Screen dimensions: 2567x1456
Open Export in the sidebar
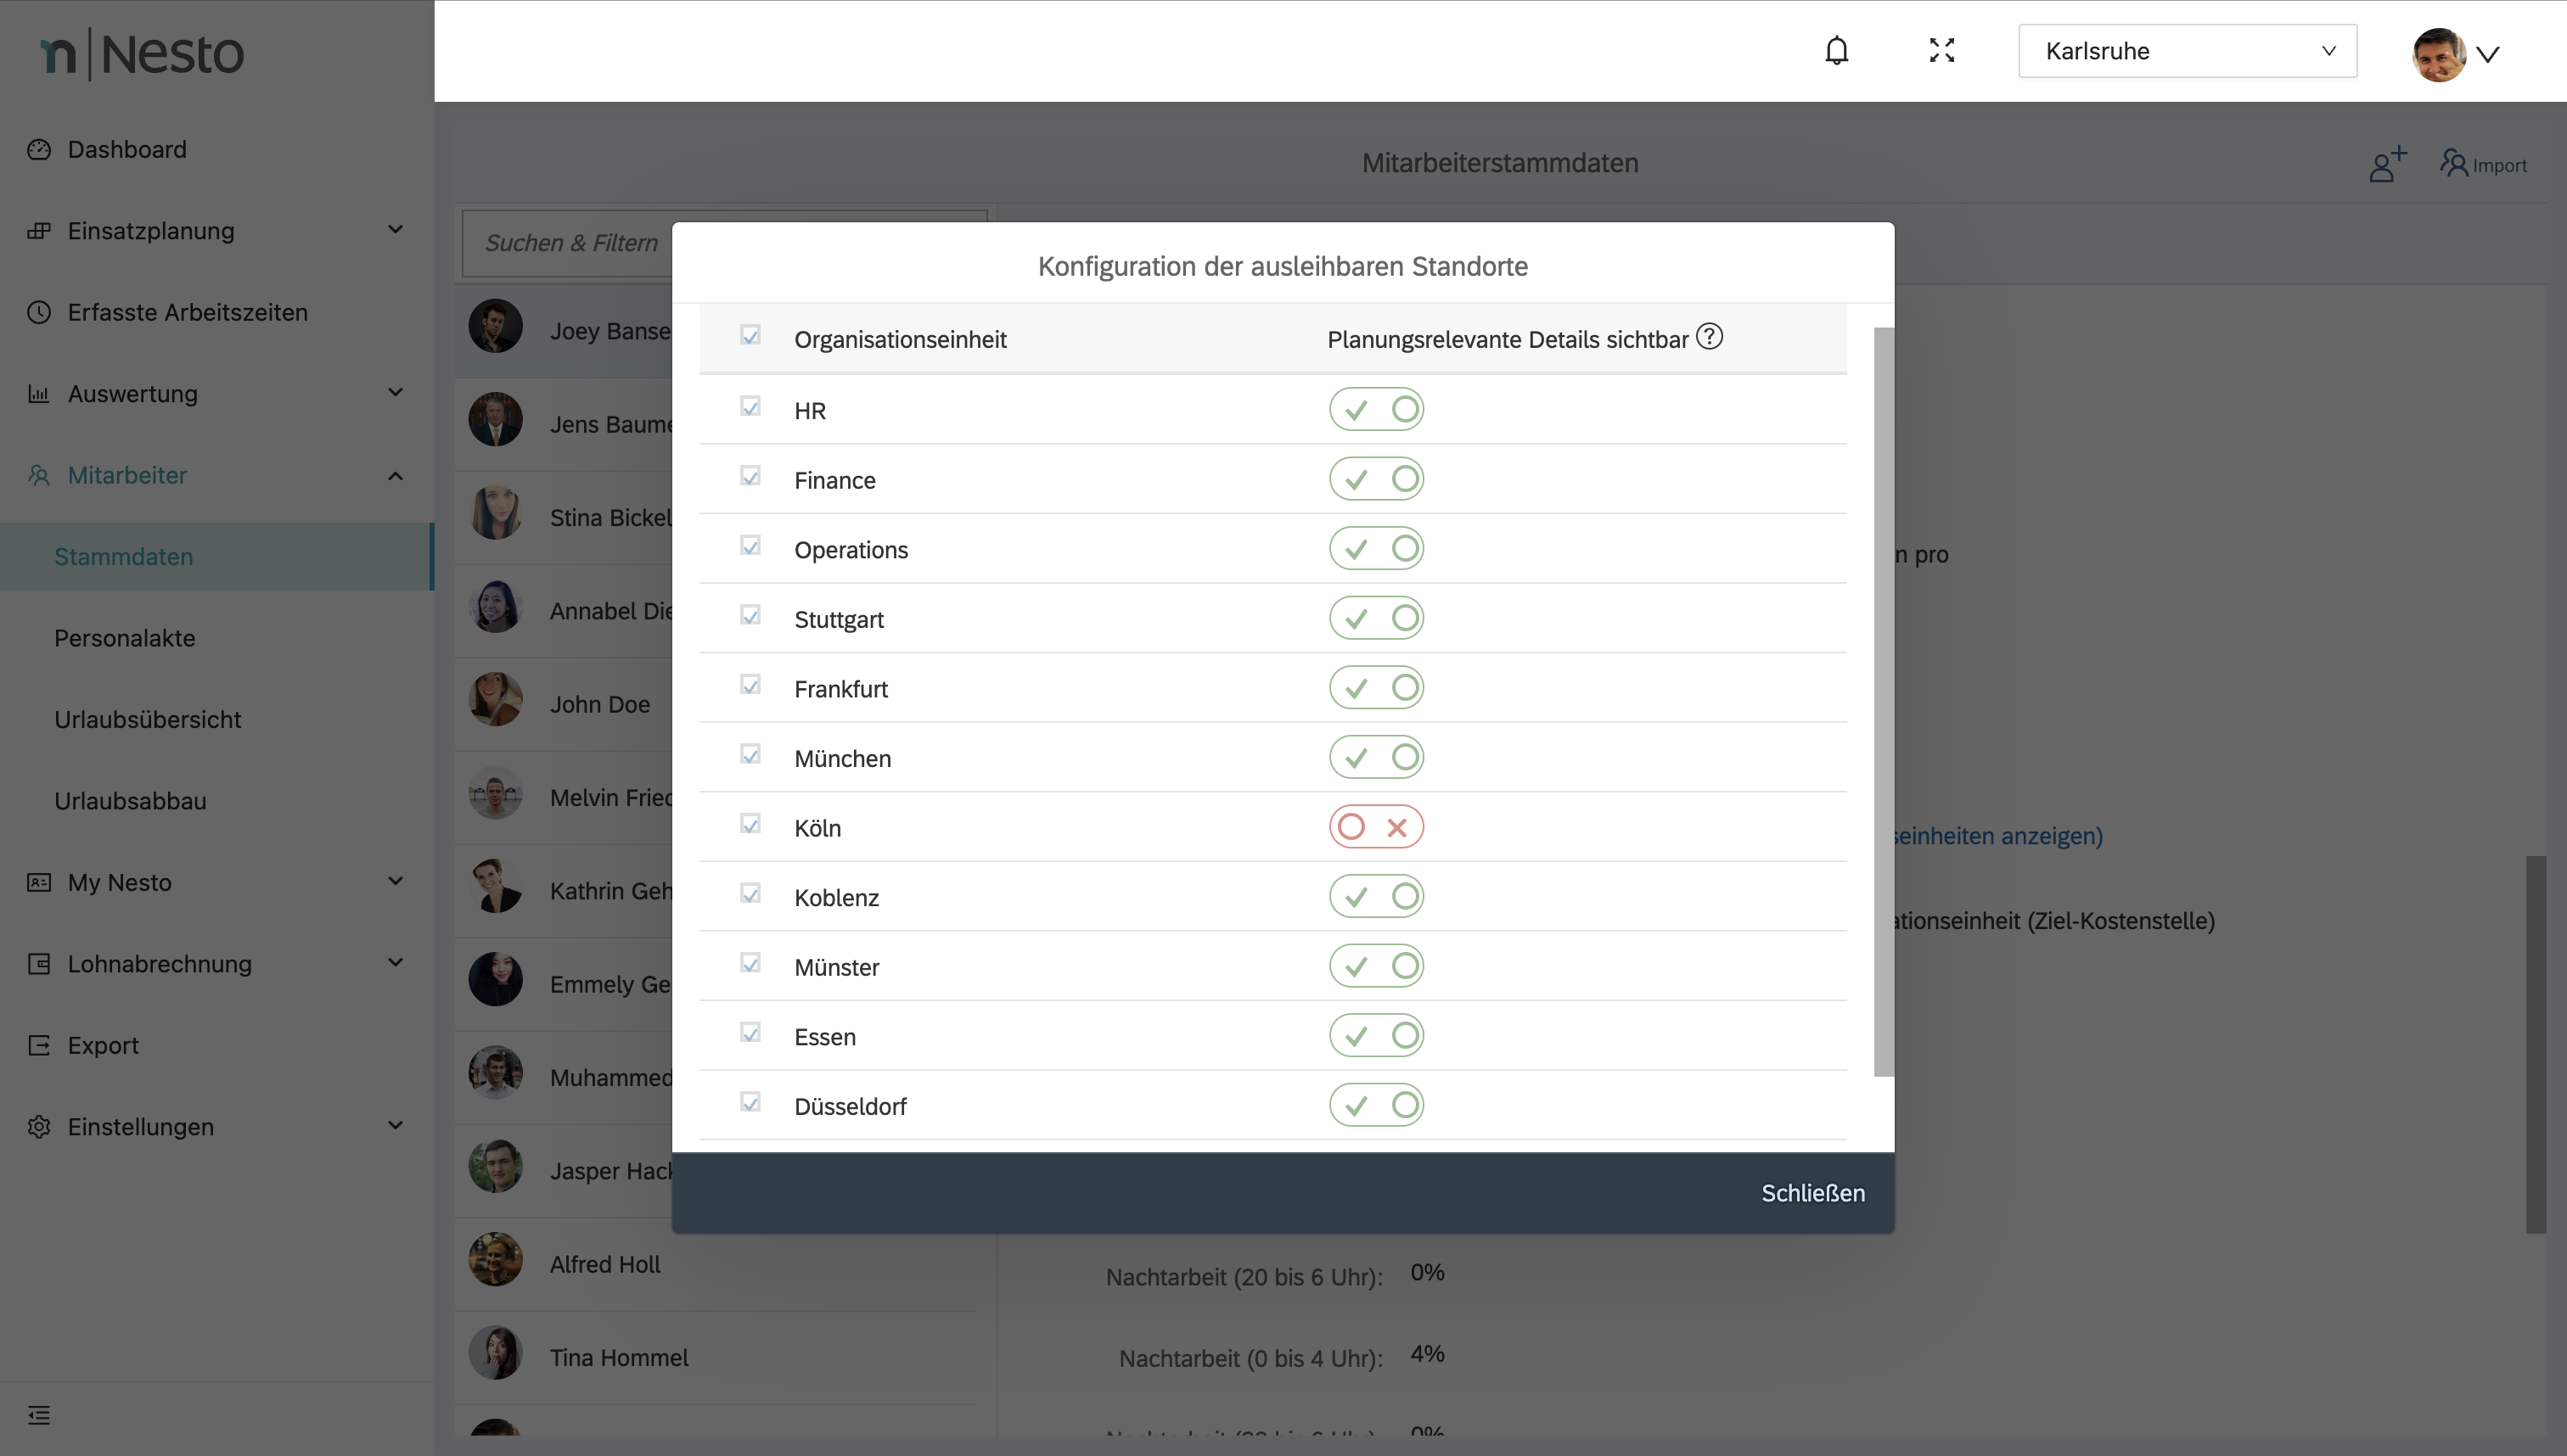103,1045
